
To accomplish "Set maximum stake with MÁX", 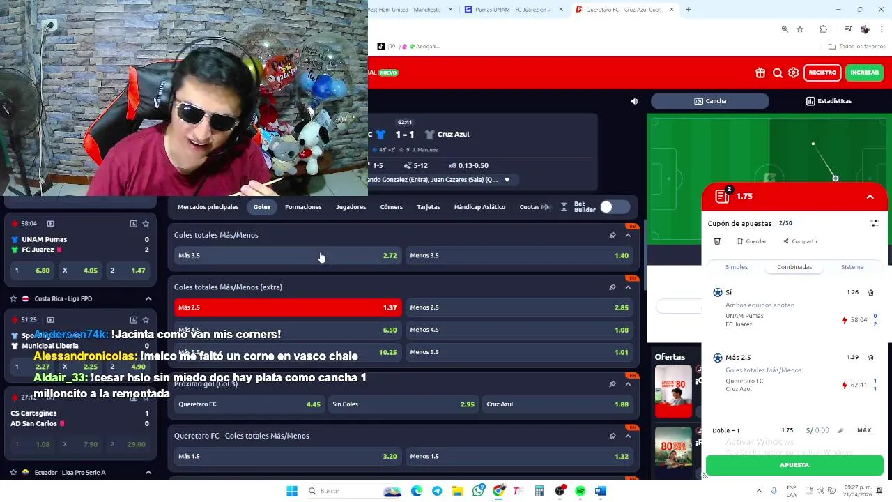I will click(864, 430).
